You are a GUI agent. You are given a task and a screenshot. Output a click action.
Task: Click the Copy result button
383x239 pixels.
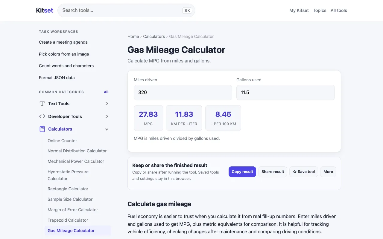[x=242, y=172]
